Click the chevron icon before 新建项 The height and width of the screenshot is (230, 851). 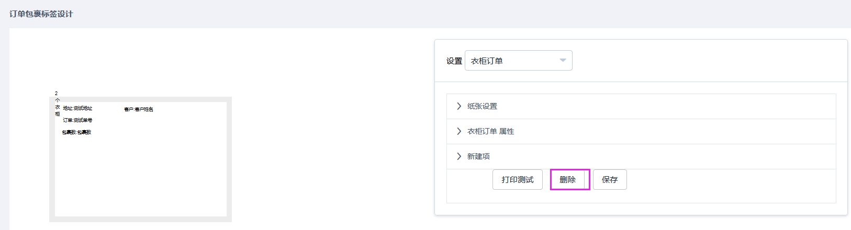[x=459, y=156]
